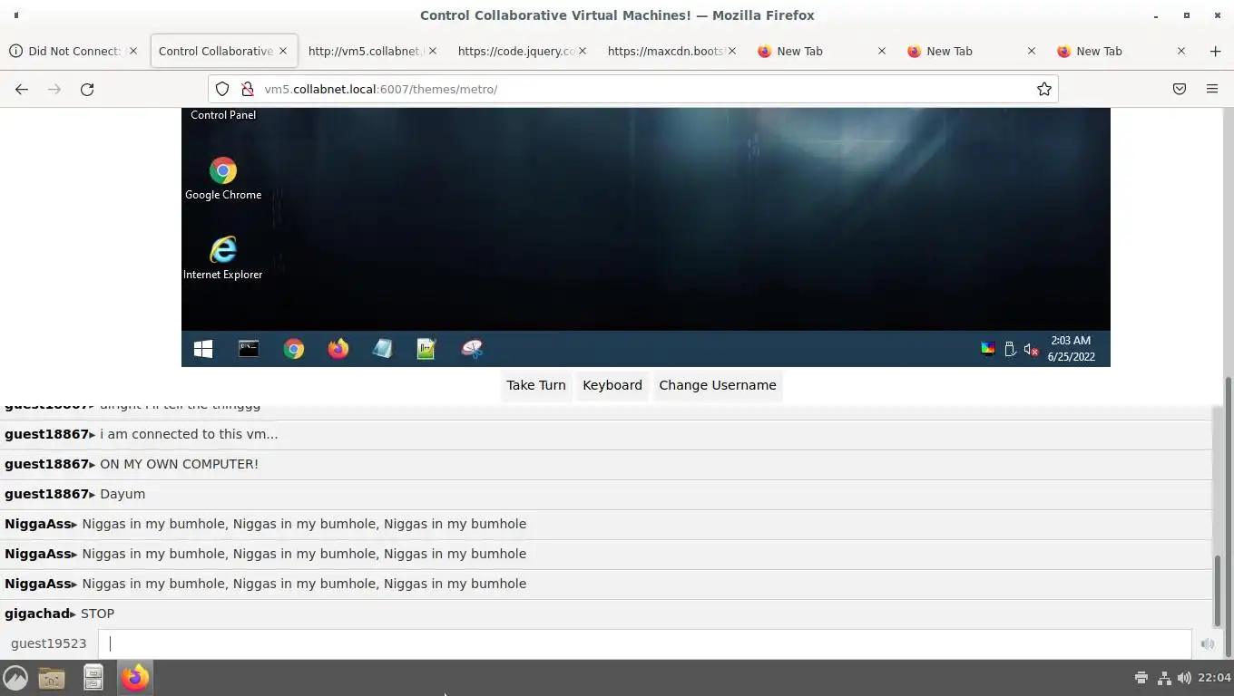The image size is (1234, 696).
Task: Click the muted volume icon in VM tray
Action: point(1031,349)
